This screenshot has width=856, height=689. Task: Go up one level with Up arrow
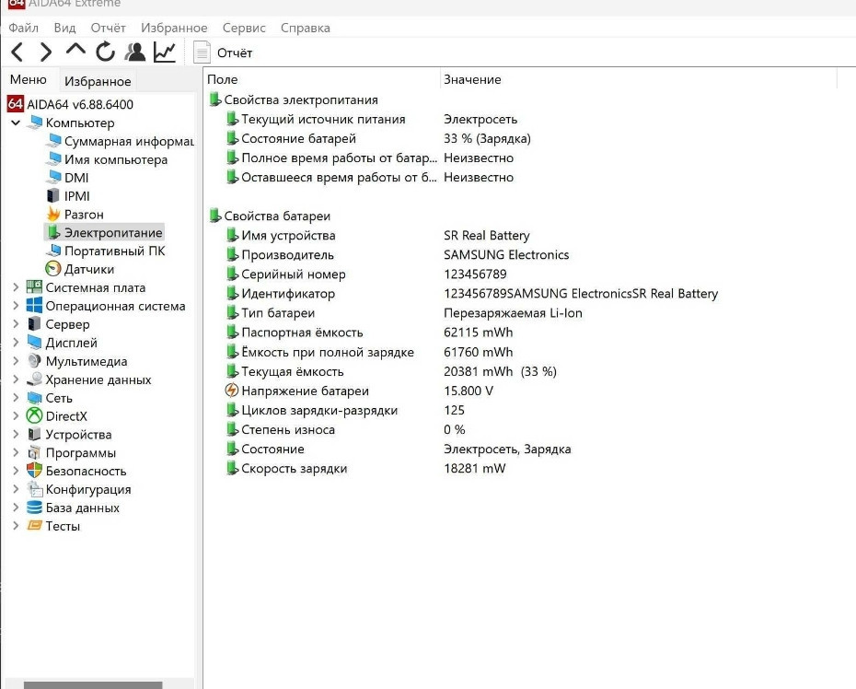coord(76,51)
